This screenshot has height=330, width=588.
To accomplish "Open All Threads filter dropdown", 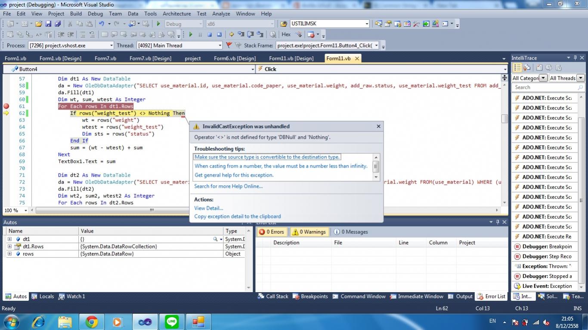I will point(581,78).
